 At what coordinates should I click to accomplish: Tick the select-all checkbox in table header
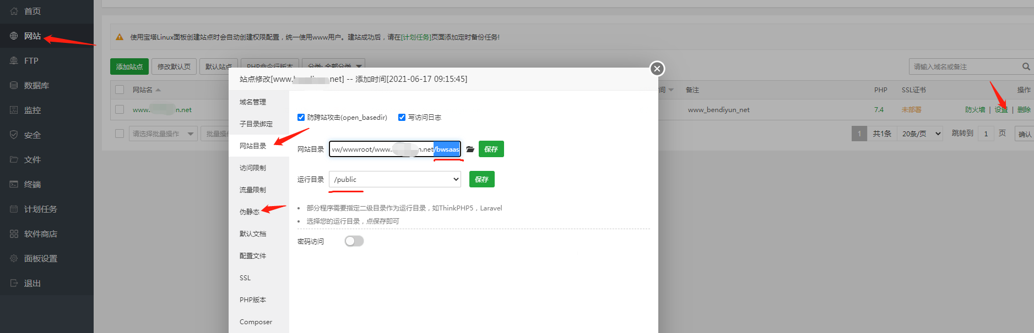pyautogui.click(x=120, y=90)
